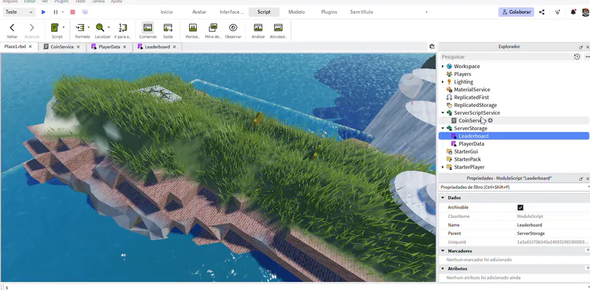Click the Localizar search icon
The image size is (590, 290).
point(100,28)
